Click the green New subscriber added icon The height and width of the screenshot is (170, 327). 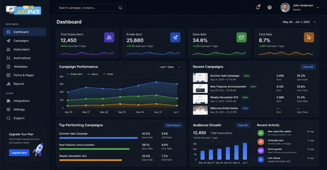click(x=261, y=133)
